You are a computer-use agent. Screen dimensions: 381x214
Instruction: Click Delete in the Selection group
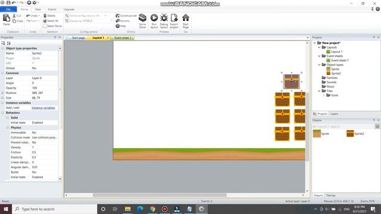pos(49,15)
